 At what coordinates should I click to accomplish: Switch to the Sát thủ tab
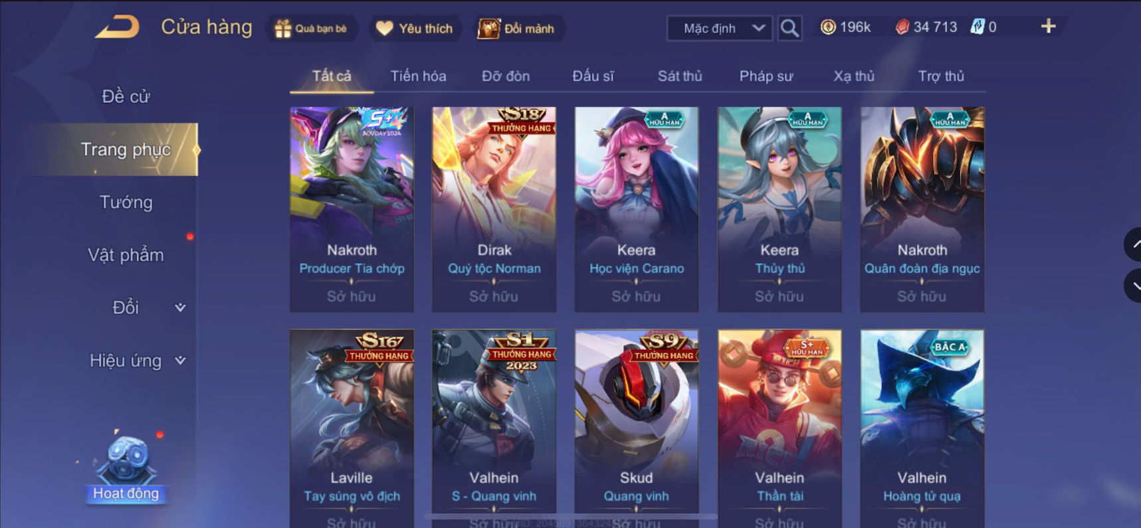680,76
